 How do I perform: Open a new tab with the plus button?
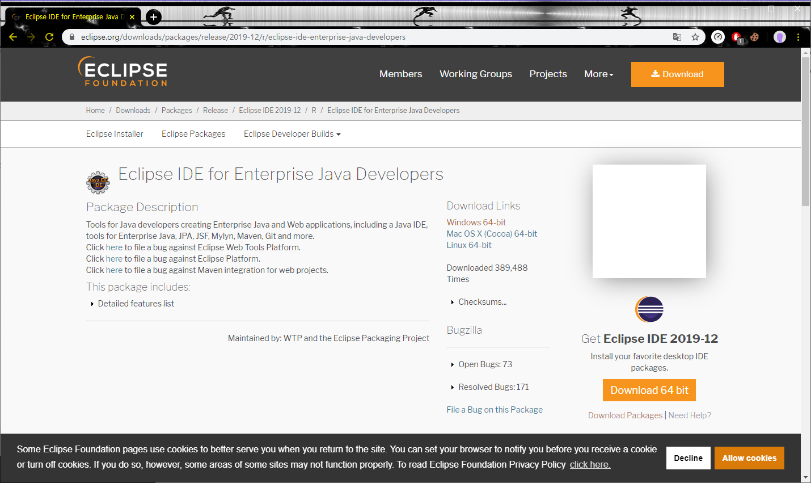point(154,17)
